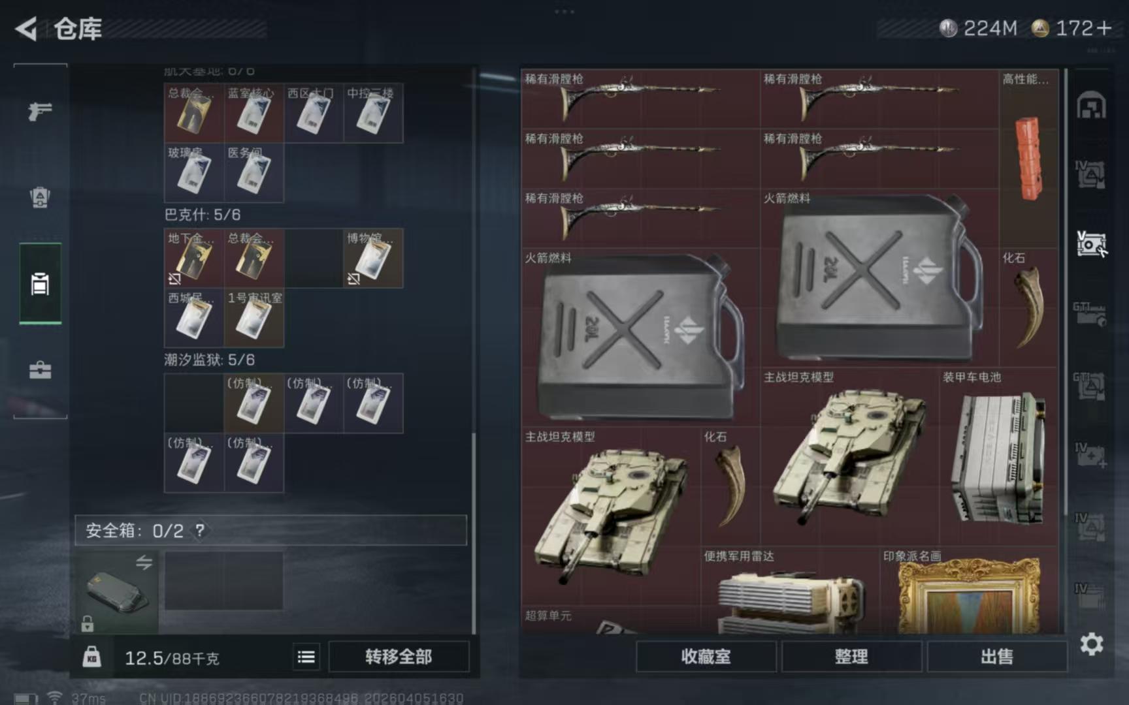Open the weapons pistol tab in sidebar
The width and height of the screenshot is (1129, 705).
click(x=40, y=112)
